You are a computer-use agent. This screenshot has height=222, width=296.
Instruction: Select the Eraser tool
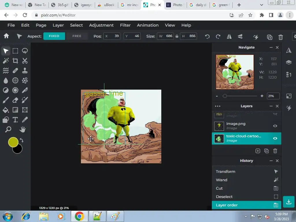[x=15, y=100]
